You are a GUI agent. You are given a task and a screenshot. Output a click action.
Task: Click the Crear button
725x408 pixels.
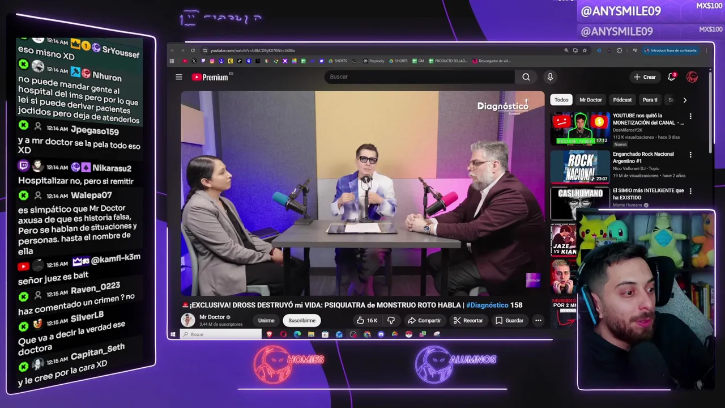(x=645, y=77)
